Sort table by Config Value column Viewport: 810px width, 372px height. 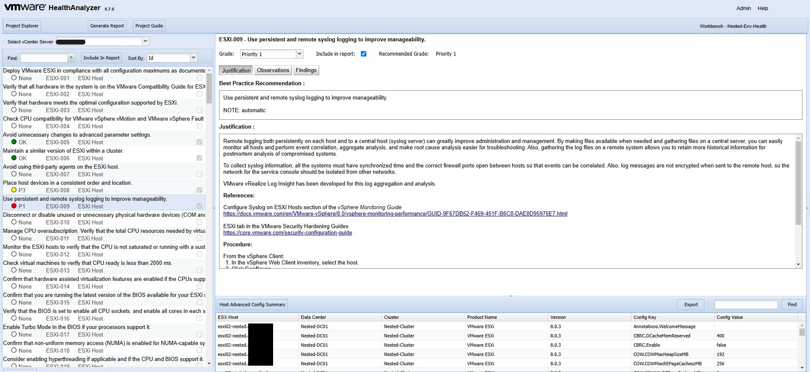pyautogui.click(x=756, y=317)
